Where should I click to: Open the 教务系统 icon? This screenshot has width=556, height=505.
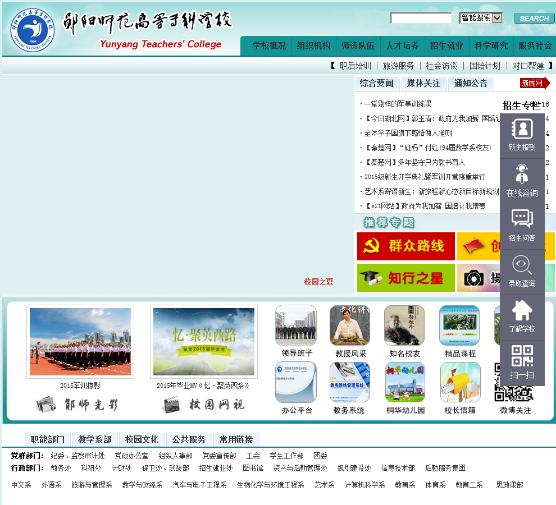coord(350,382)
